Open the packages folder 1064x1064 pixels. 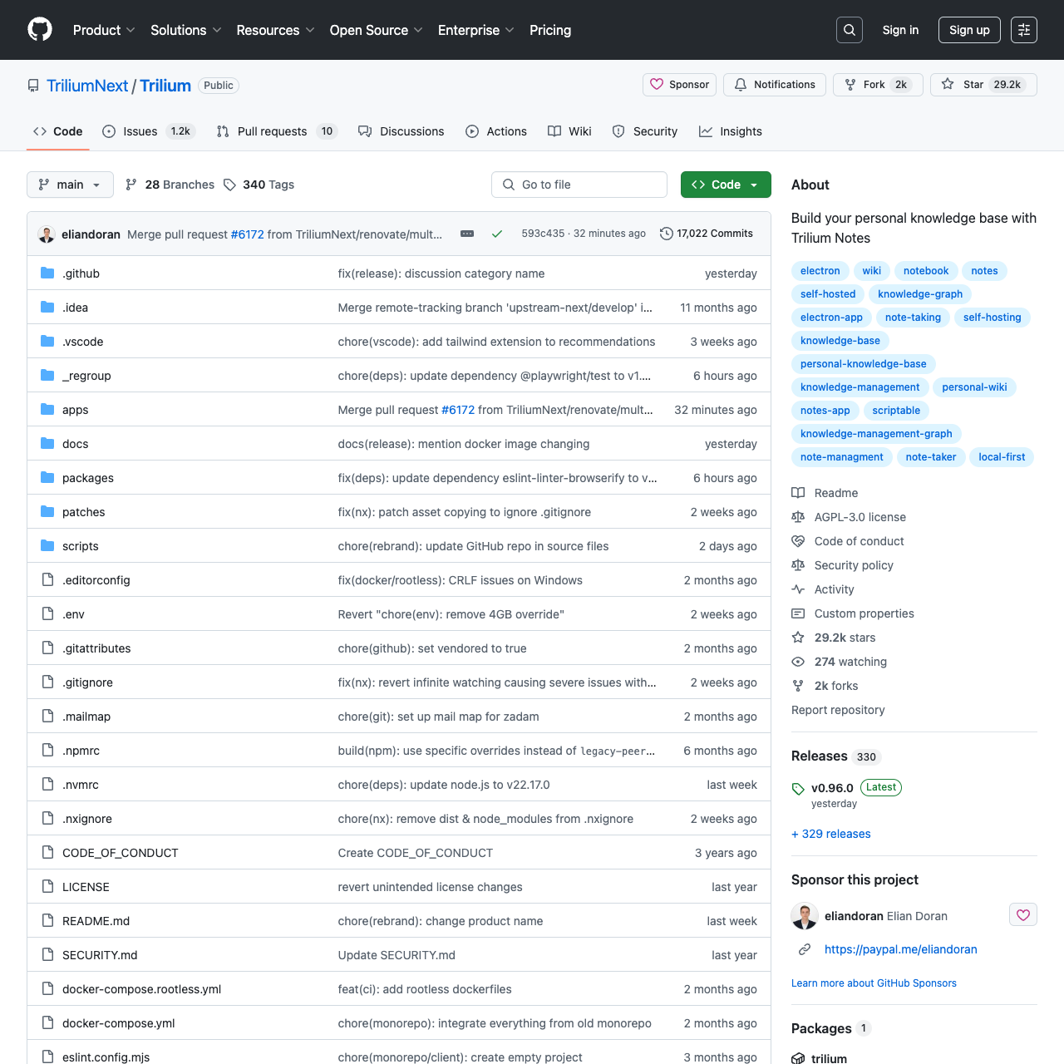(88, 478)
